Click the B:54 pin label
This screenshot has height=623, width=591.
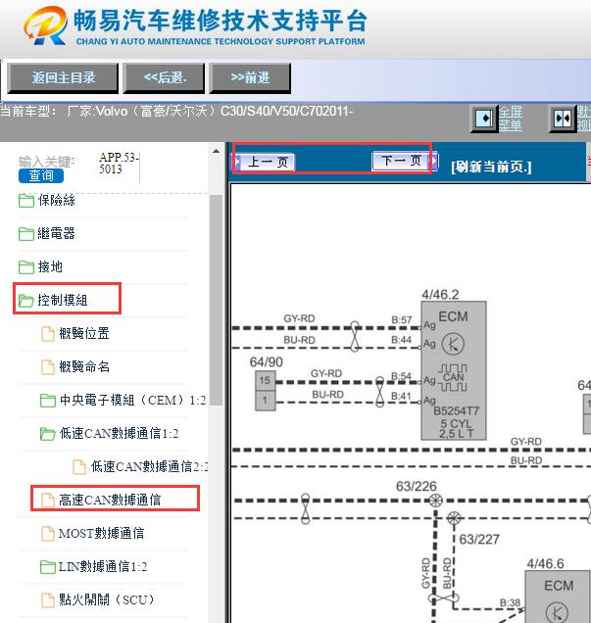tap(402, 376)
